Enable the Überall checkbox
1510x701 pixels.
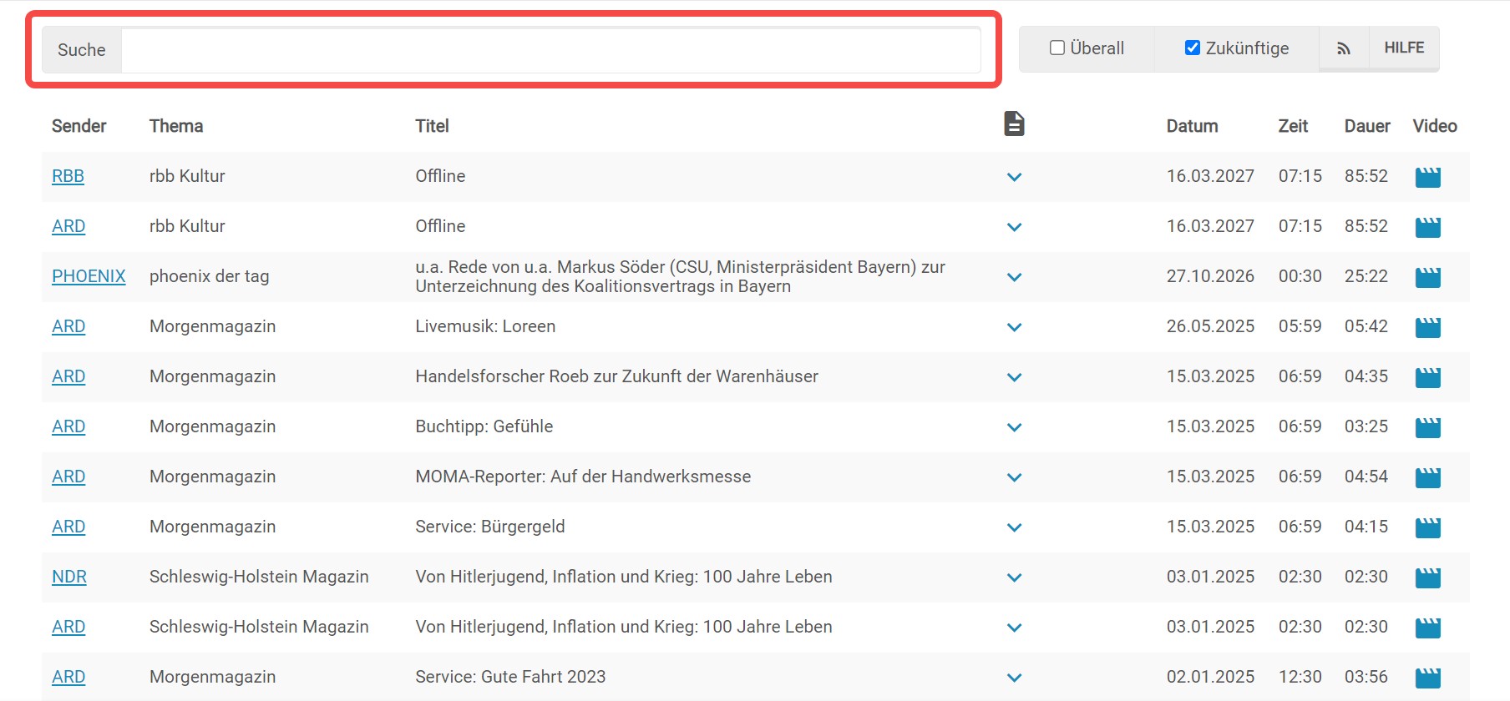tap(1057, 48)
